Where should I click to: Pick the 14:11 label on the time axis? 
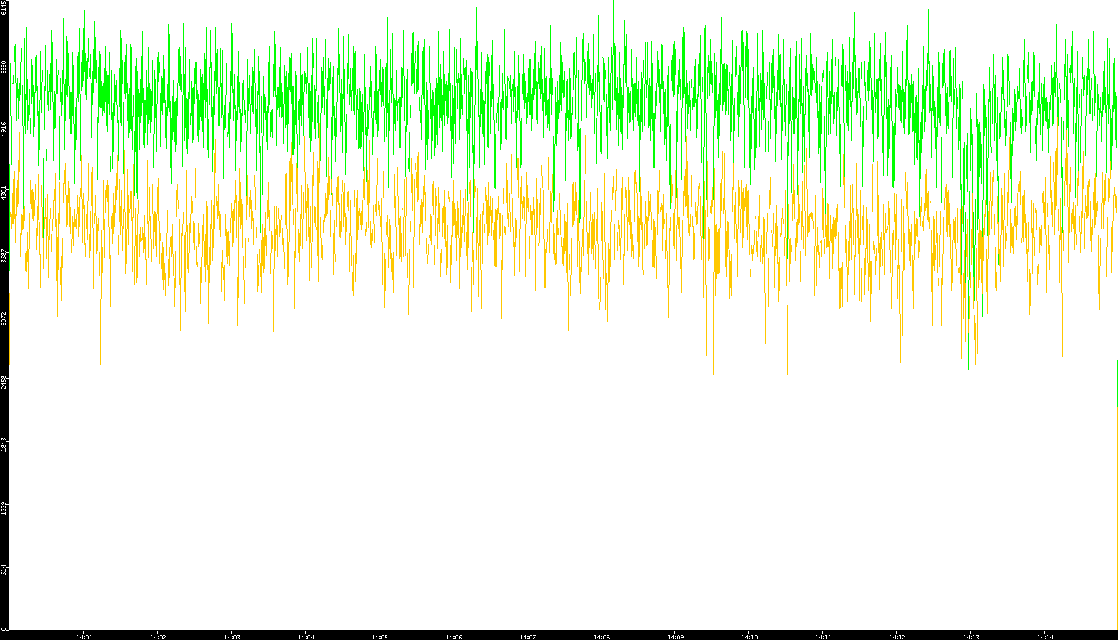click(824, 636)
